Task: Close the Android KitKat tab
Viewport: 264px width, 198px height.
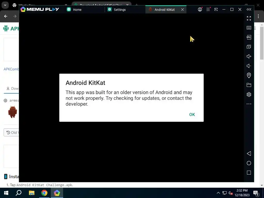Action: [x=183, y=10]
